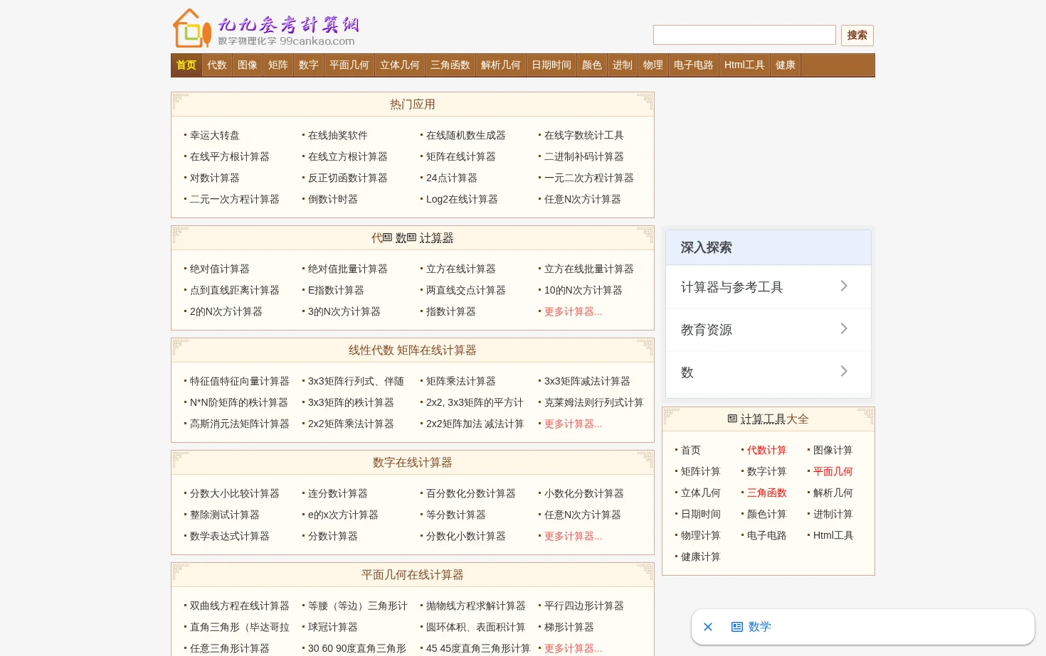Open the 健康 nav tab
The width and height of the screenshot is (1046, 656).
point(786,65)
